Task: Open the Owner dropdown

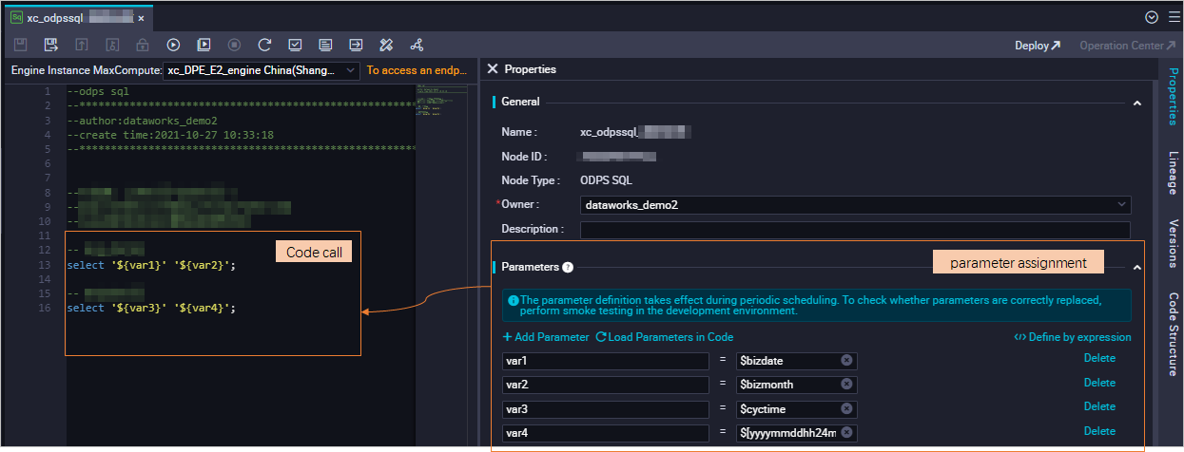Action: [856, 204]
